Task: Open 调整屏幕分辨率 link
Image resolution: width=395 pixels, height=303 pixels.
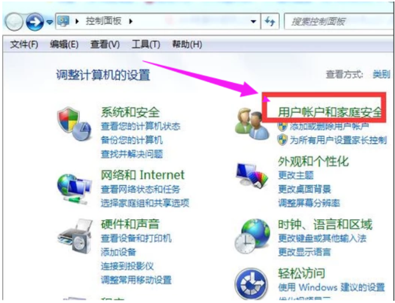Action: (x=309, y=203)
